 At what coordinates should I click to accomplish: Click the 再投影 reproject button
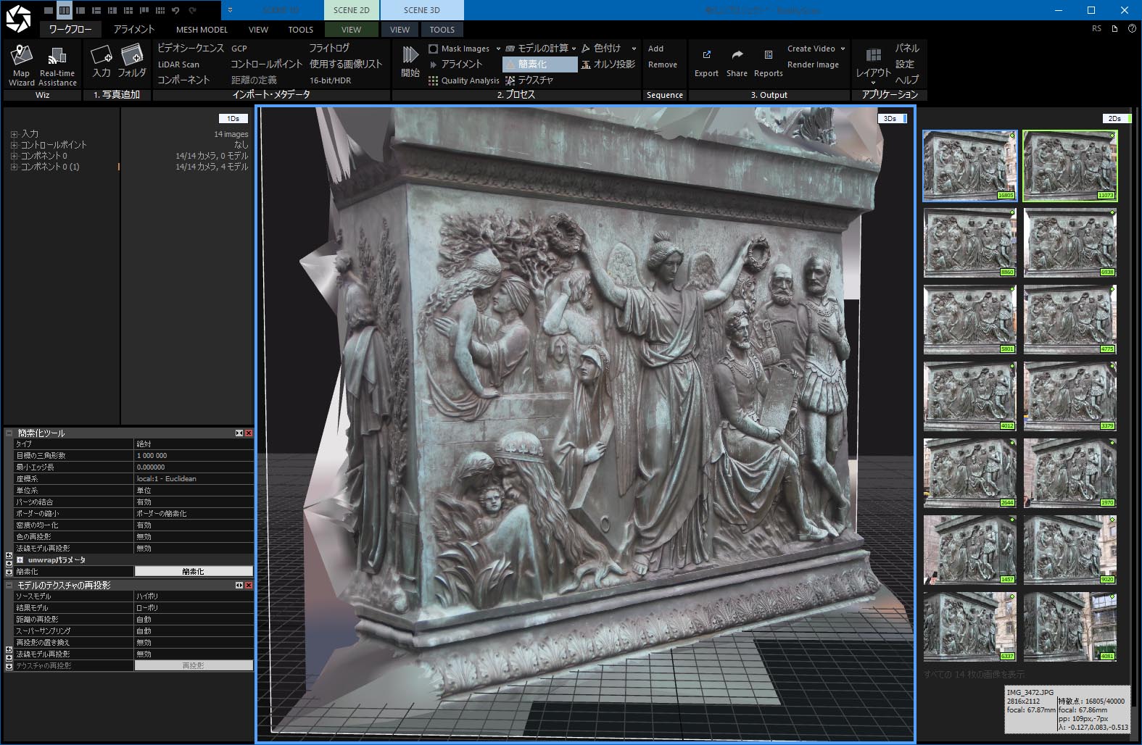pos(194,666)
